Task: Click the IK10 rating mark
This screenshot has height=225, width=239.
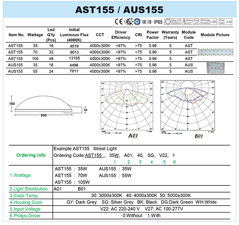Action: coord(147,22)
